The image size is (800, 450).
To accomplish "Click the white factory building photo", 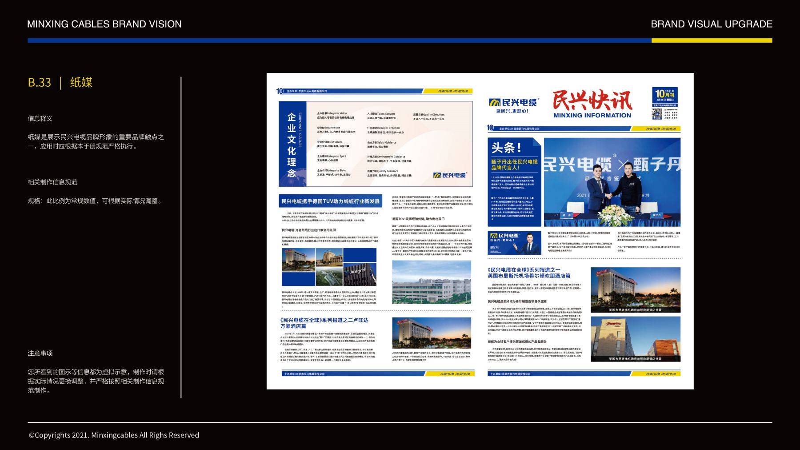I will (x=432, y=282).
